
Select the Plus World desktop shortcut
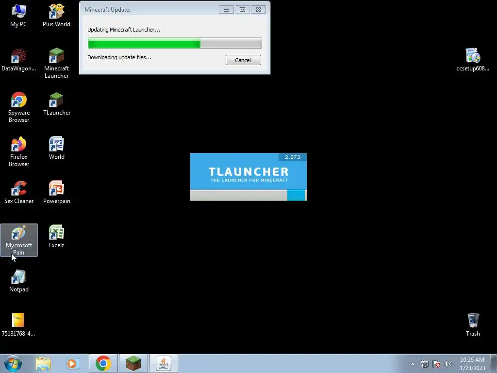tap(56, 15)
